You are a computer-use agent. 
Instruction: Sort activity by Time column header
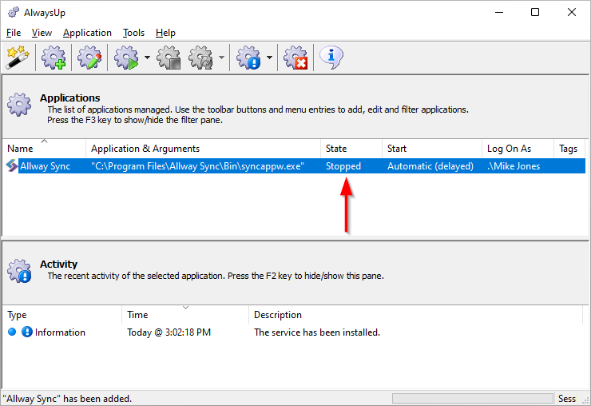[185, 315]
